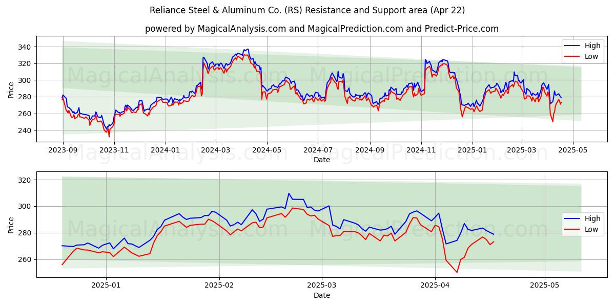Click the bottom chart's 'Price' axis label

[x=11, y=225]
